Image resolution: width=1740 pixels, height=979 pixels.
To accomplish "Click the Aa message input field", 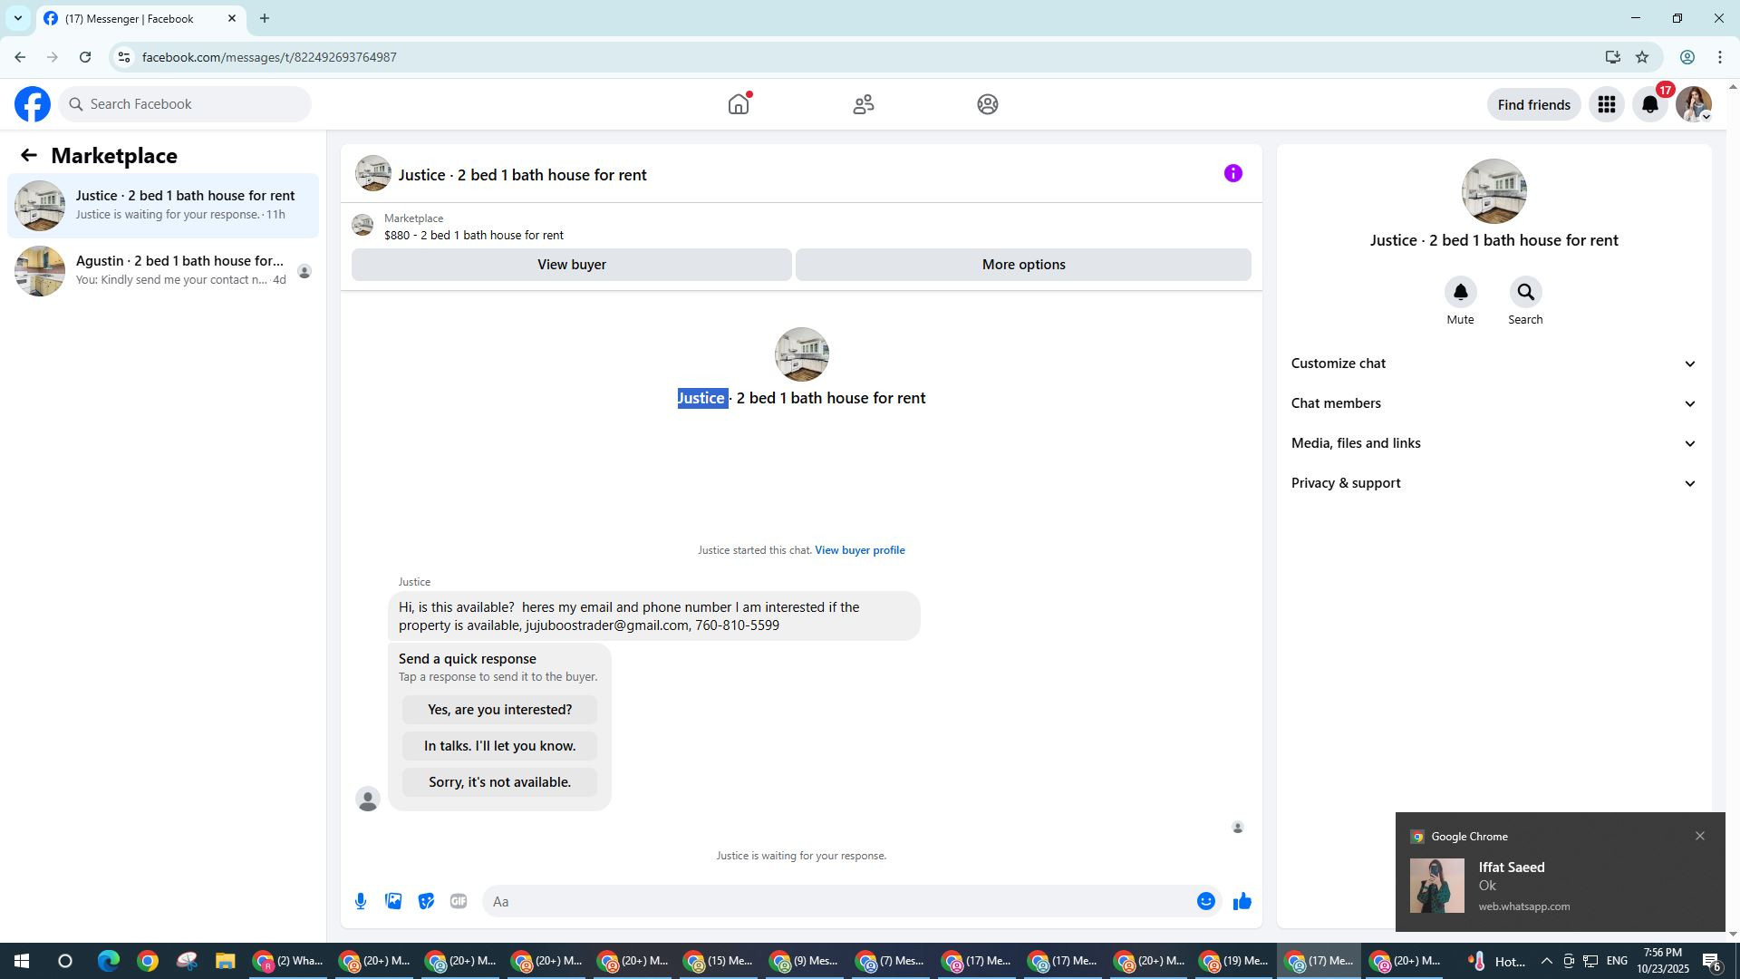I will (834, 901).
